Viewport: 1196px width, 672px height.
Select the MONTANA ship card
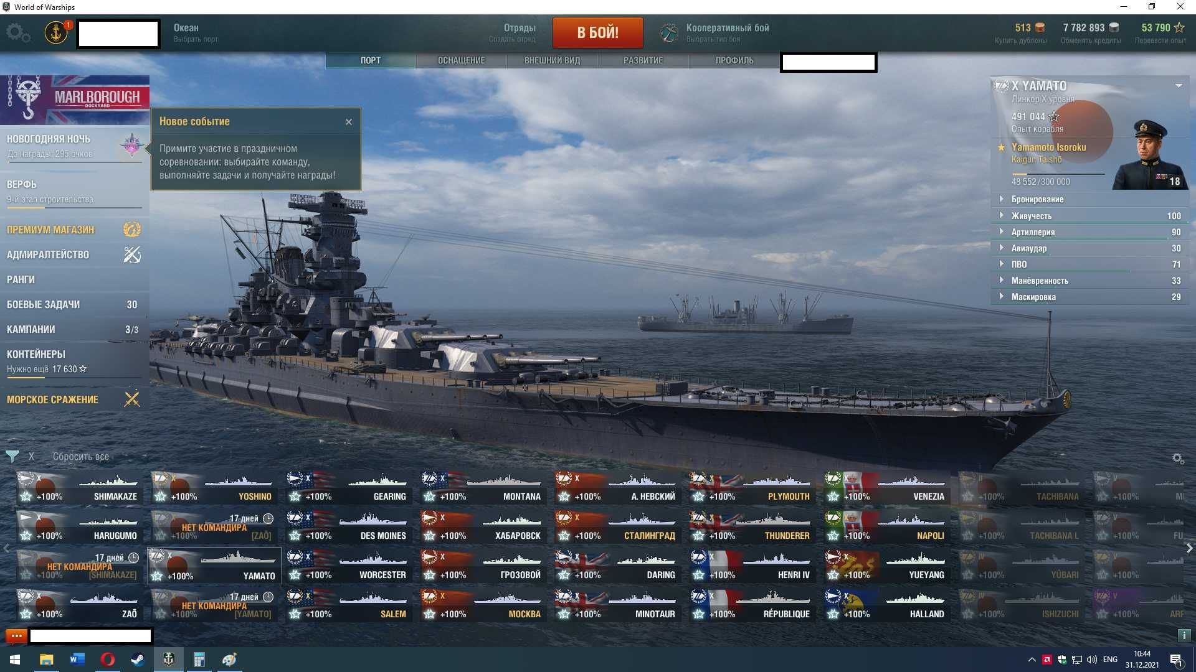pos(483,488)
